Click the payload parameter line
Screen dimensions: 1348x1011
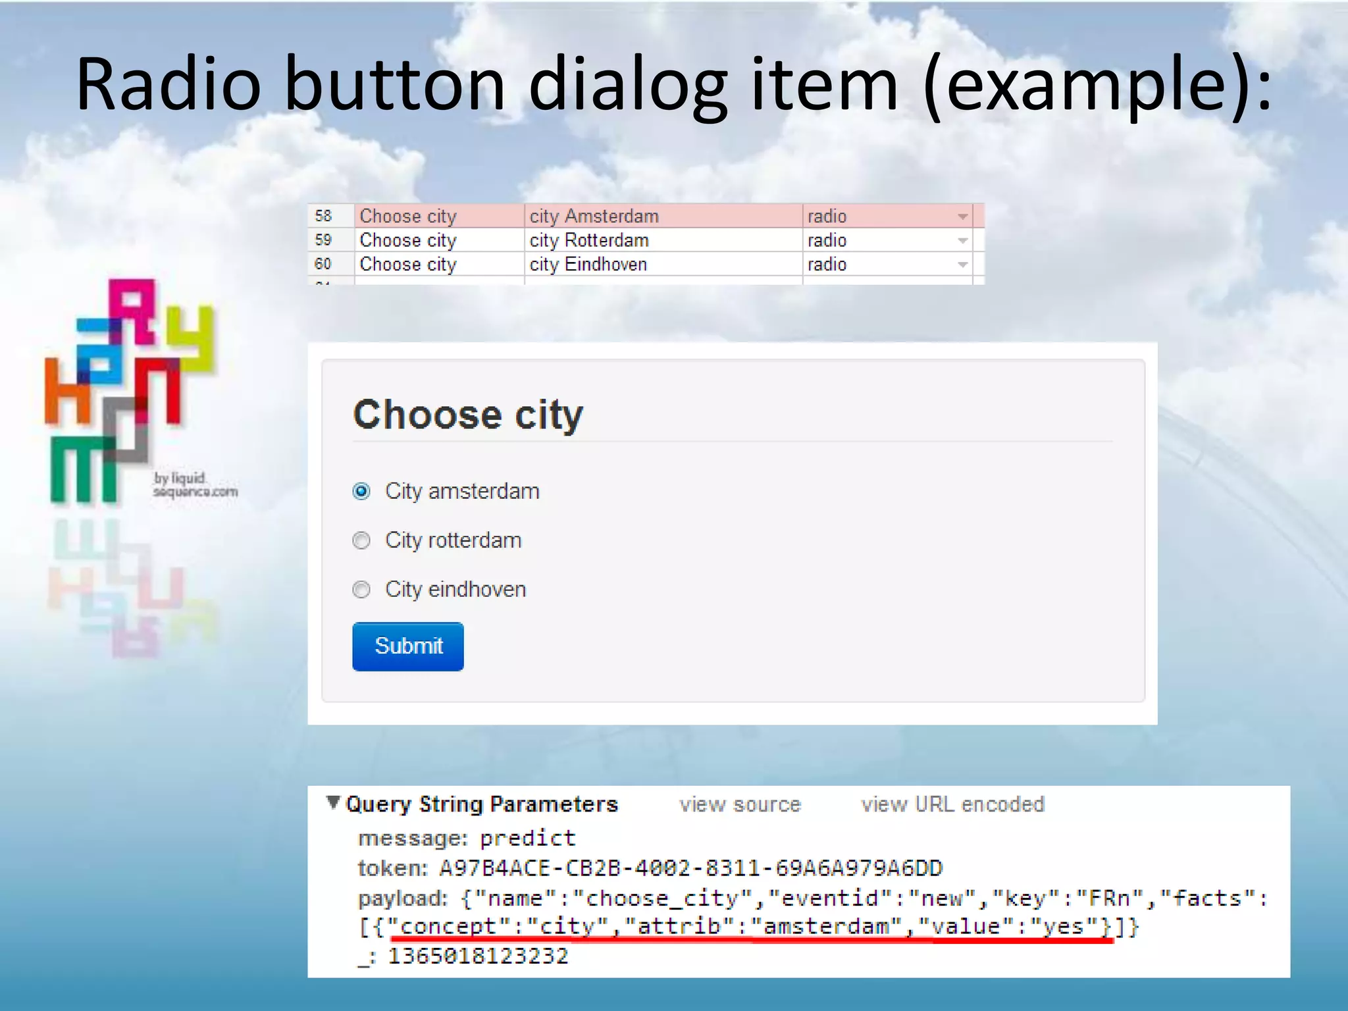pyautogui.click(x=813, y=912)
